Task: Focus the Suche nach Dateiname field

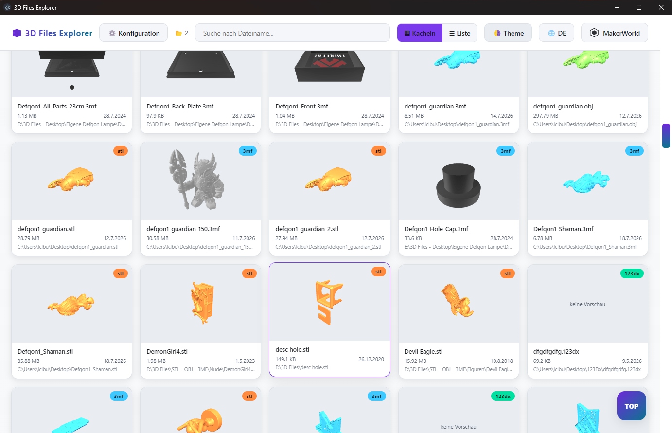Action: [292, 33]
